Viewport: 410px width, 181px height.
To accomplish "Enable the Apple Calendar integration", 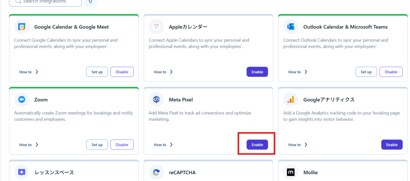I will tap(257, 72).
